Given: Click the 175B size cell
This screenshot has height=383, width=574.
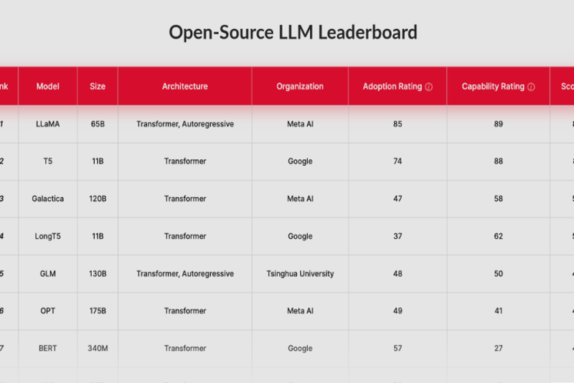Looking at the screenshot, I should click(98, 311).
